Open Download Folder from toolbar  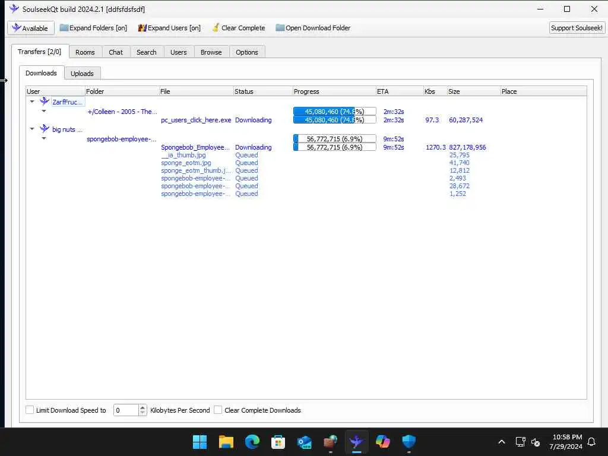point(313,28)
